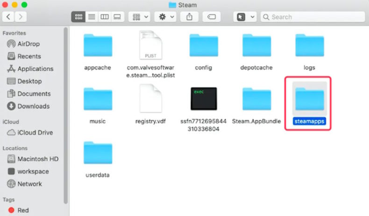
Task: Switch to list view
Action: click(92, 17)
